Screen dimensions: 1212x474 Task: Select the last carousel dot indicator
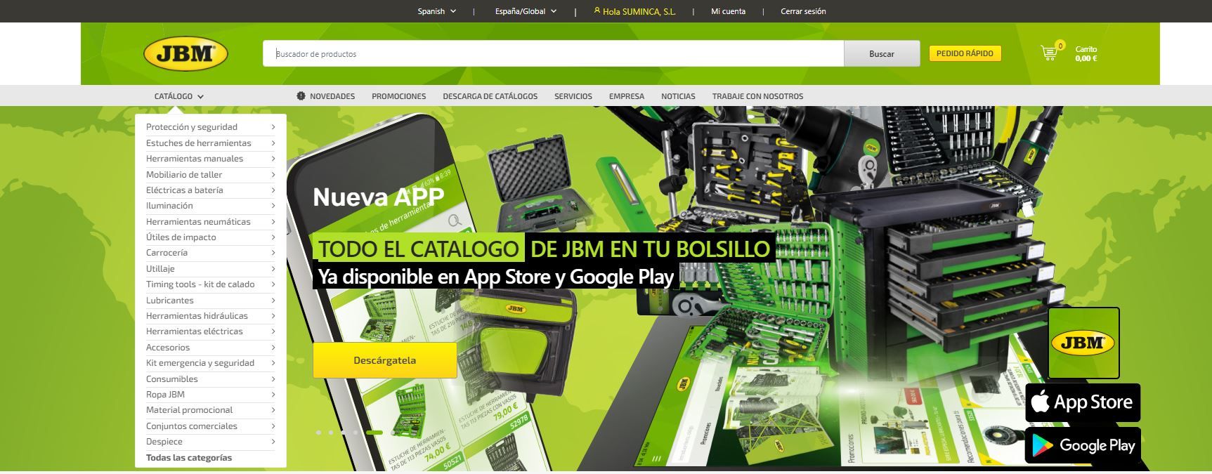393,433
